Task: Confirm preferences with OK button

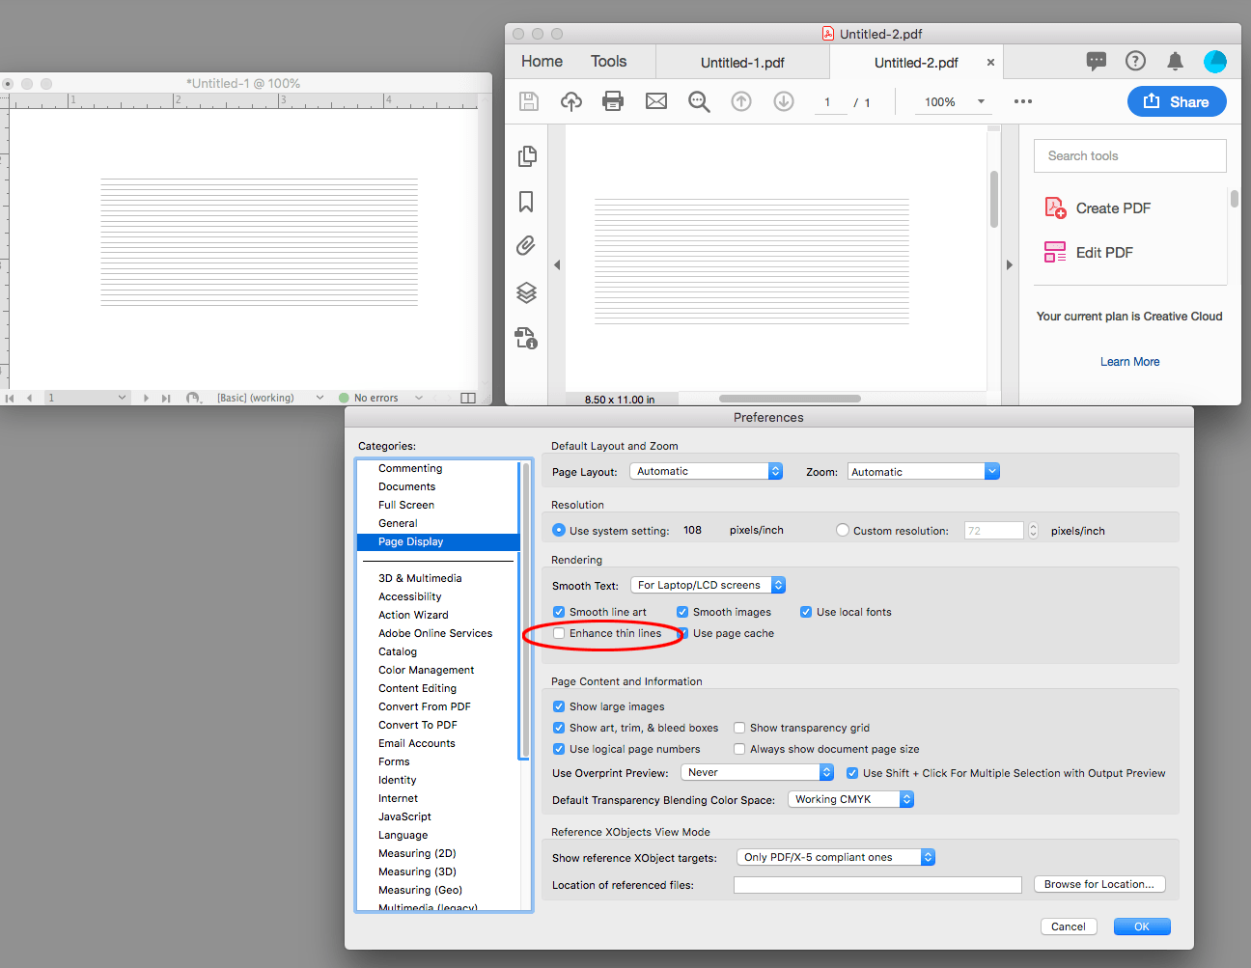Action: pos(1141,926)
